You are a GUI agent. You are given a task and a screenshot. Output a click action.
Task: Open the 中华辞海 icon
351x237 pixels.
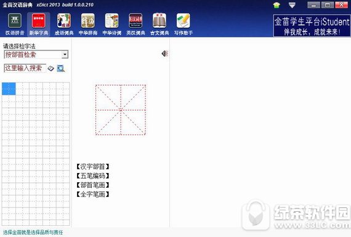pos(87,24)
